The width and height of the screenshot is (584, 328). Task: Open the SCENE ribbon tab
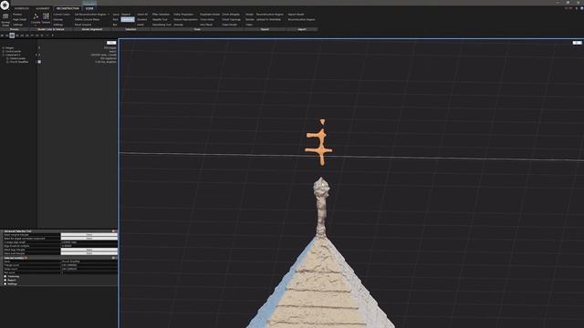(x=89, y=8)
